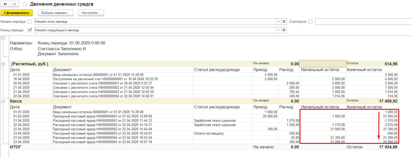This screenshot has height=158, width=412.
Task: Click the Выбрать вариант button
Action: (57, 13)
